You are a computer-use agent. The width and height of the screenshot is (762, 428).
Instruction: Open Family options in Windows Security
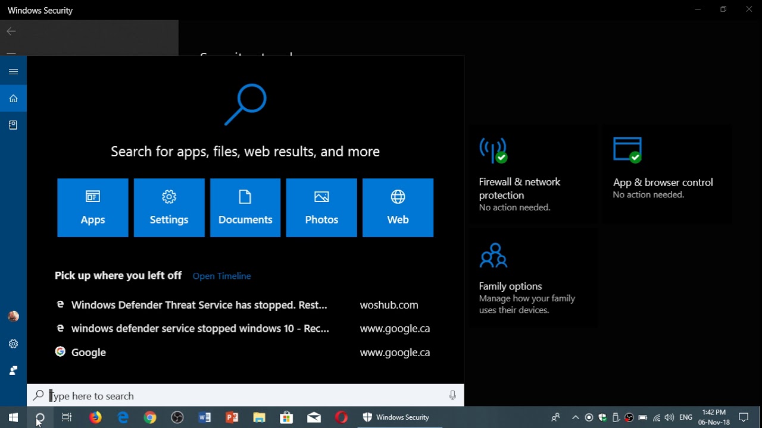click(x=534, y=278)
